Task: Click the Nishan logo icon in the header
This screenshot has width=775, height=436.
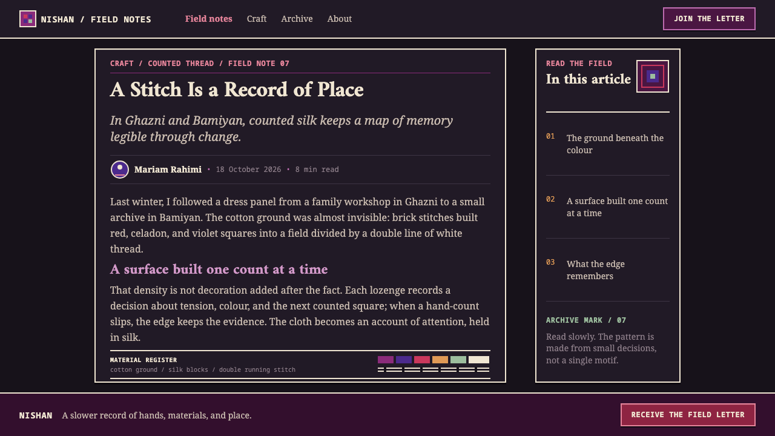Action: 28,19
